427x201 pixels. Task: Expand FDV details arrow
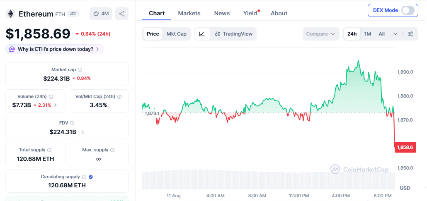[x=82, y=132]
